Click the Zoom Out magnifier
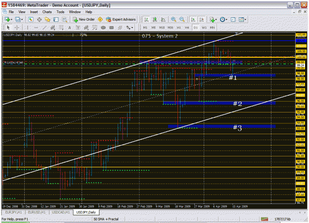 pos(182,19)
